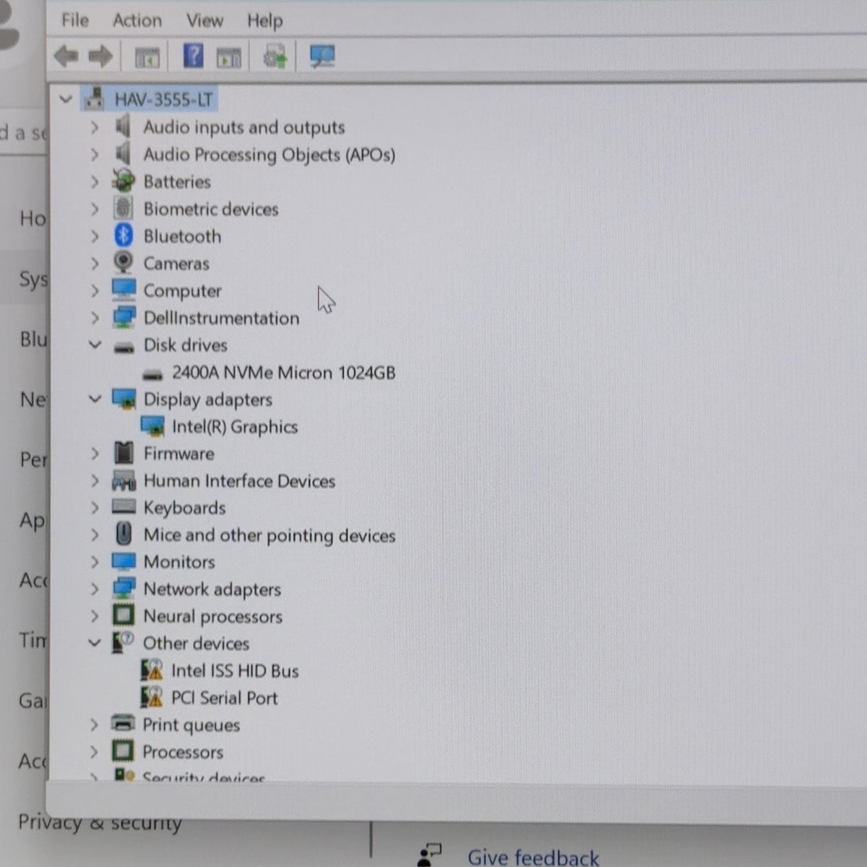Screen dimensions: 867x867
Task: Expand the Keyboards category
Action: coord(95,508)
